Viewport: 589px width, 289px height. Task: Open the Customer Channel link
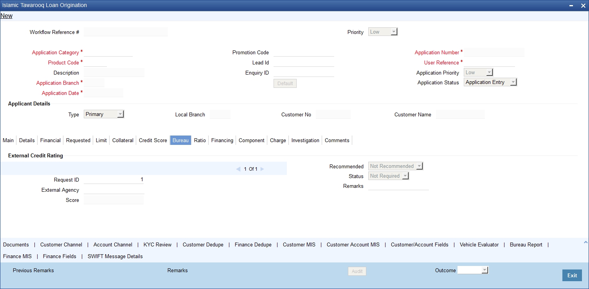pyautogui.click(x=61, y=245)
